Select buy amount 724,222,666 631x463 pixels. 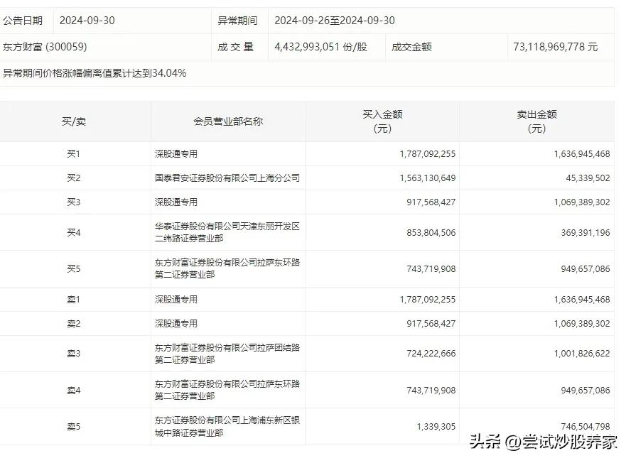431,354
